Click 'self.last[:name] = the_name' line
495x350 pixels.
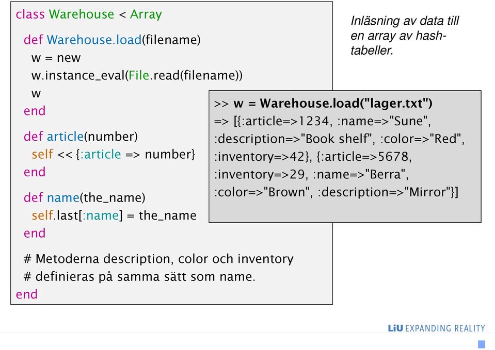[x=114, y=215]
